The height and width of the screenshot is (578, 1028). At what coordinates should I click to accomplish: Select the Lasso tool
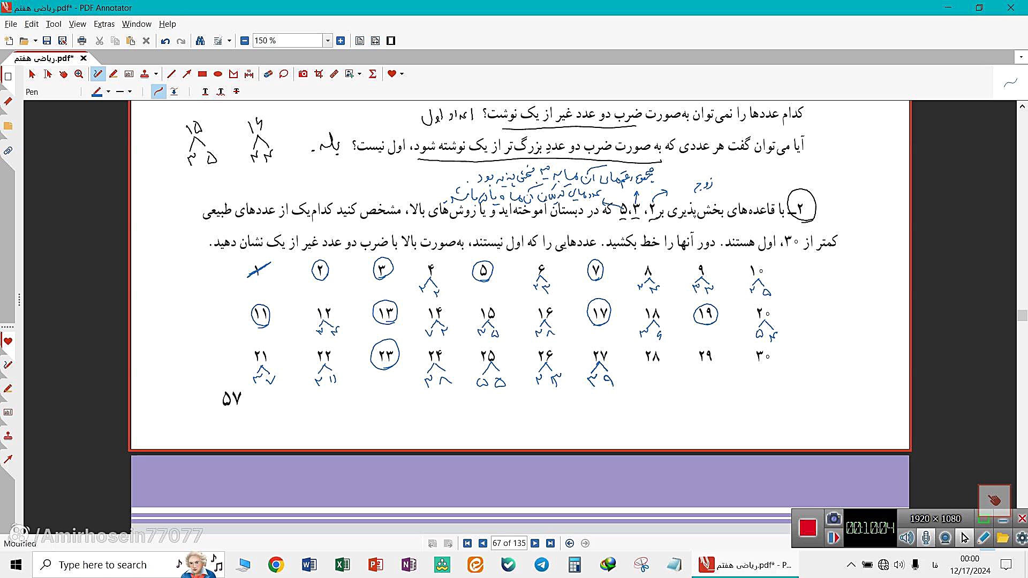click(x=284, y=74)
